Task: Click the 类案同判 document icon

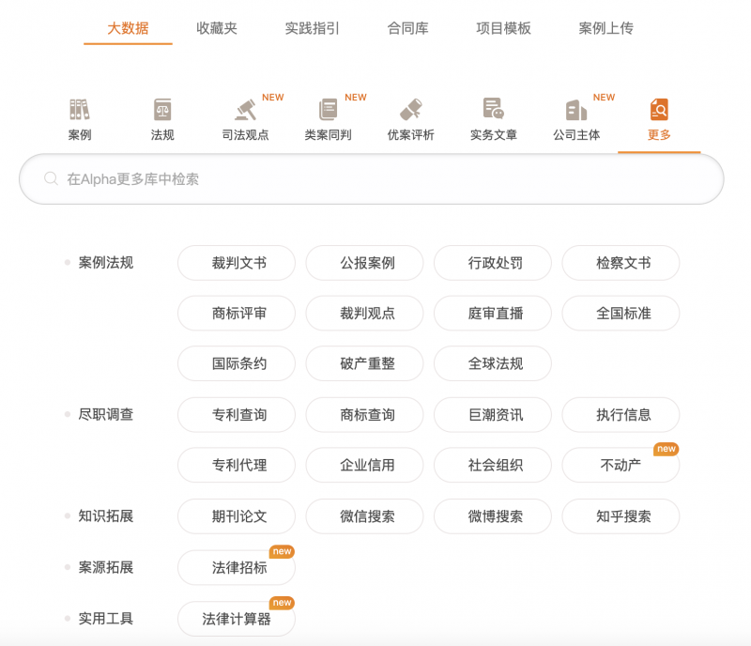Action: tap(328, 110)
